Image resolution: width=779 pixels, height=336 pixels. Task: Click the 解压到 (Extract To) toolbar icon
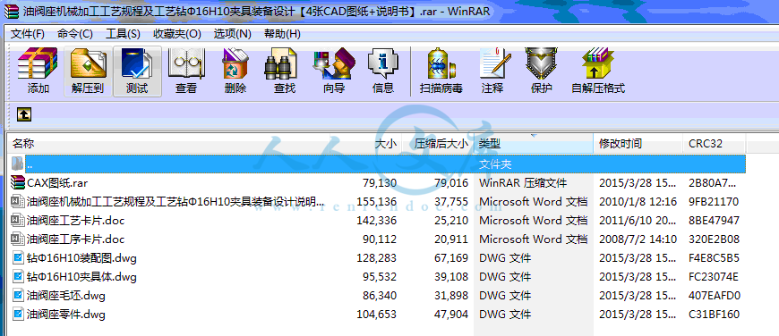tap(88, 63)
